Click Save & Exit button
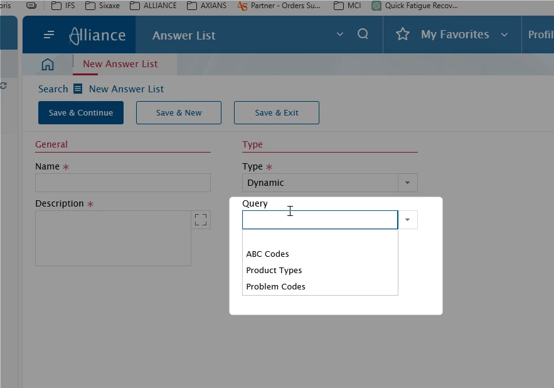Viewport: 554px width, 388px height. 277,113
